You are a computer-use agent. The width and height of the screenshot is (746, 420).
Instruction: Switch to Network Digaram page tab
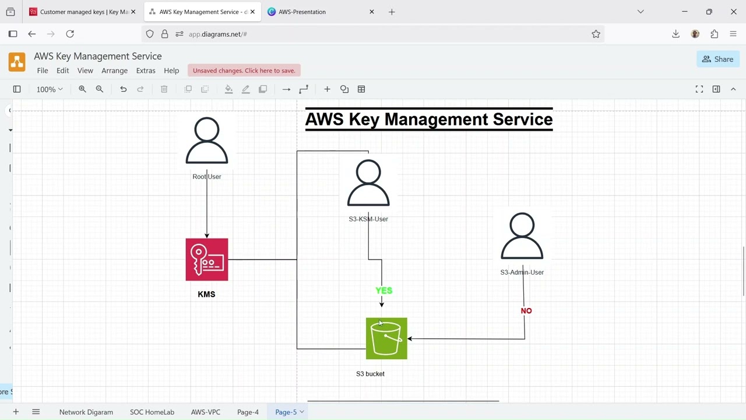click(x=86, y=412)
